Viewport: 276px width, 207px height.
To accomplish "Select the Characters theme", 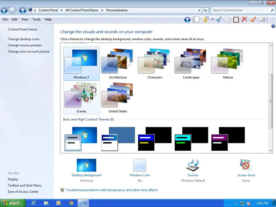I will pos(154,64).
